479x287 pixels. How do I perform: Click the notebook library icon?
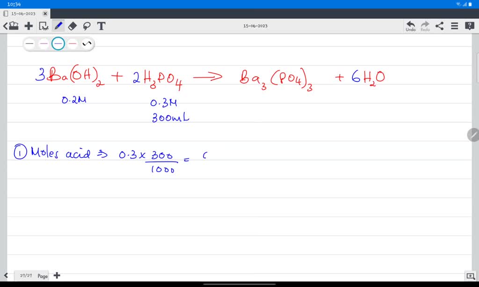click(x=14, y=26)
